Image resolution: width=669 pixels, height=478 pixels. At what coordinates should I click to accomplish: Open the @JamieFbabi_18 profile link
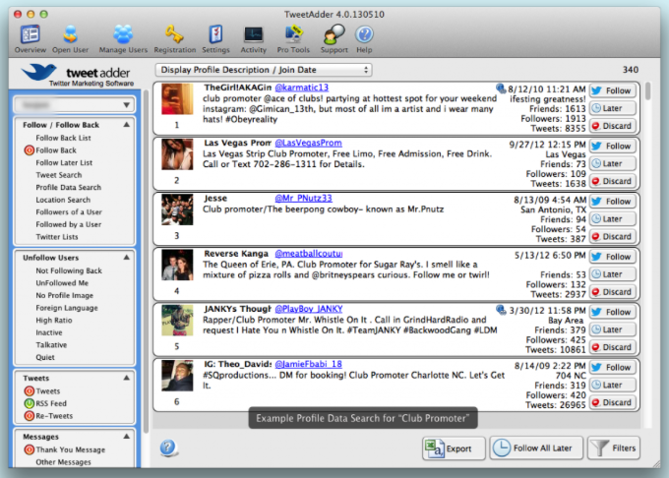pyautogui.click(x=309, y=364)
